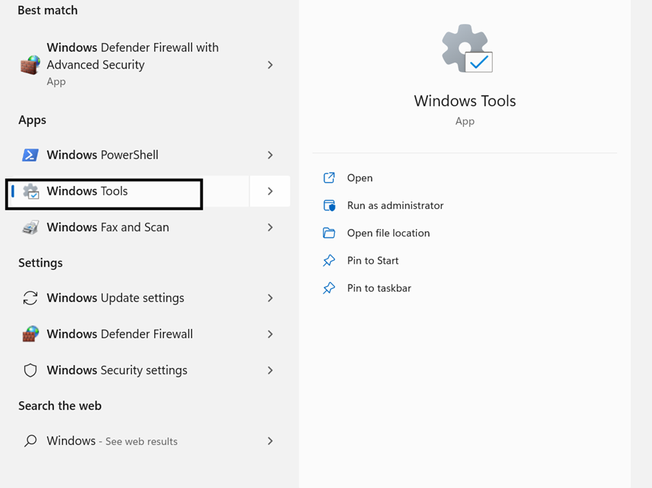Select Open in the Windows Tools actions
This screenshot has width=652, height=488.
pyautogui.click(x=360, y=178)
